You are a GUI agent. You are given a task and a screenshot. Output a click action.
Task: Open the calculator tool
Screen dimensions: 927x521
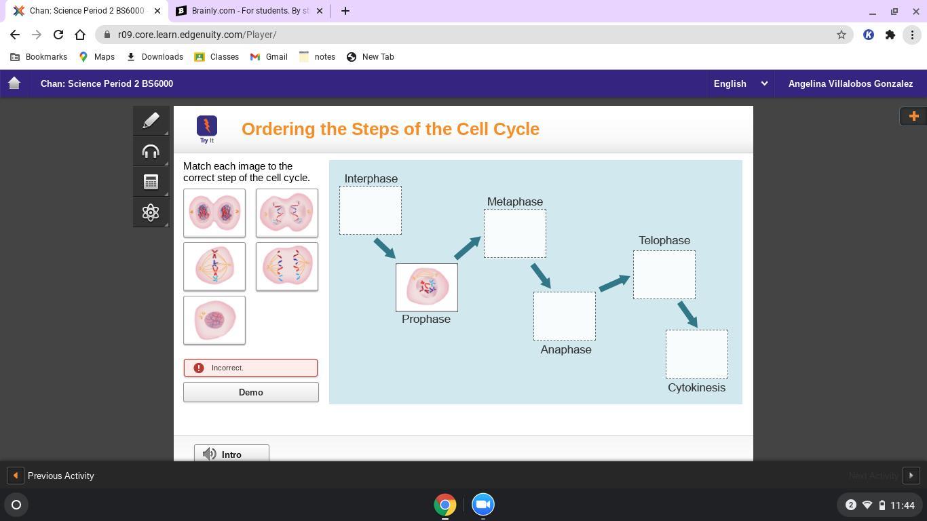151,182
